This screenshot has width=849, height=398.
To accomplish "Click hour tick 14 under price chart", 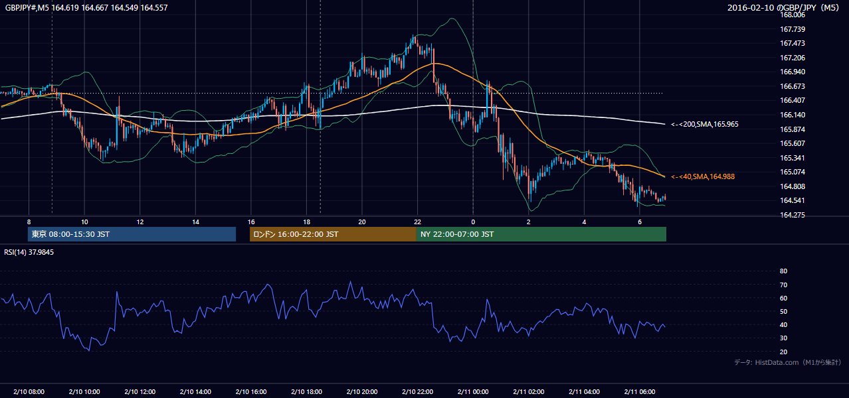I will (195, 222).
